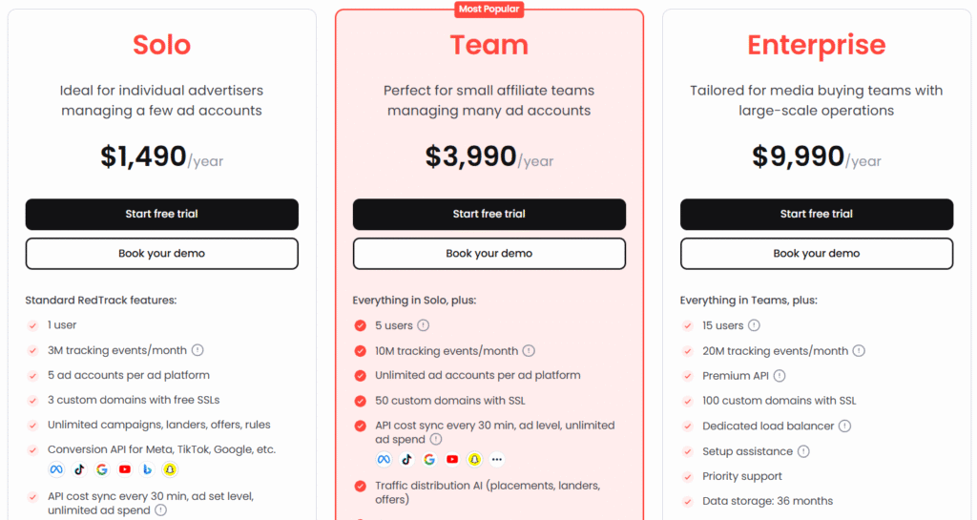The image size is (977, 520).
Task: Click the TikTok icon in Solo plan
Action: pyautogui.click(x=79, y=469)
